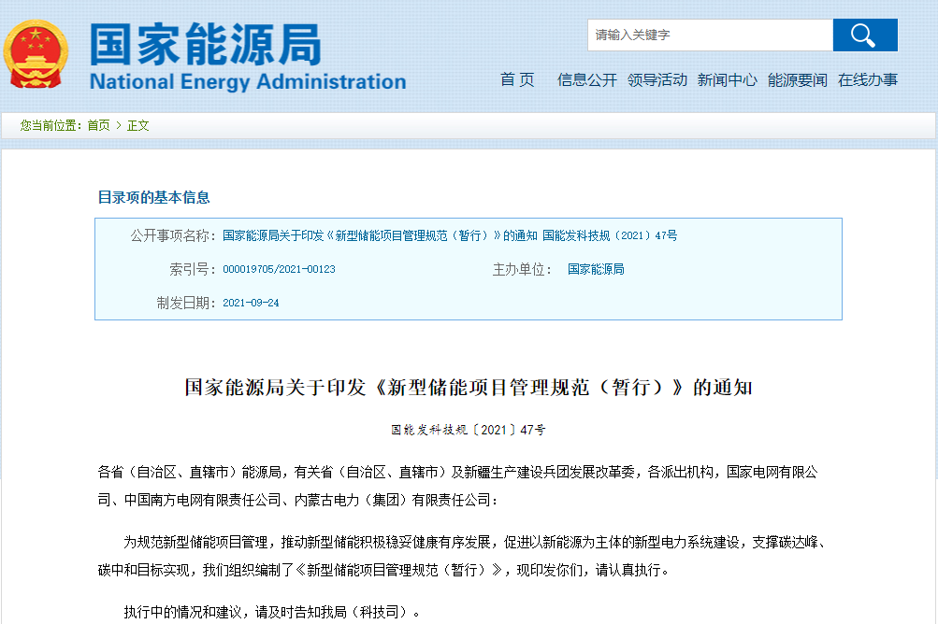Click the large 国家能源局 site title
Viewport: 938px width, 624px height.
[206, 44]
